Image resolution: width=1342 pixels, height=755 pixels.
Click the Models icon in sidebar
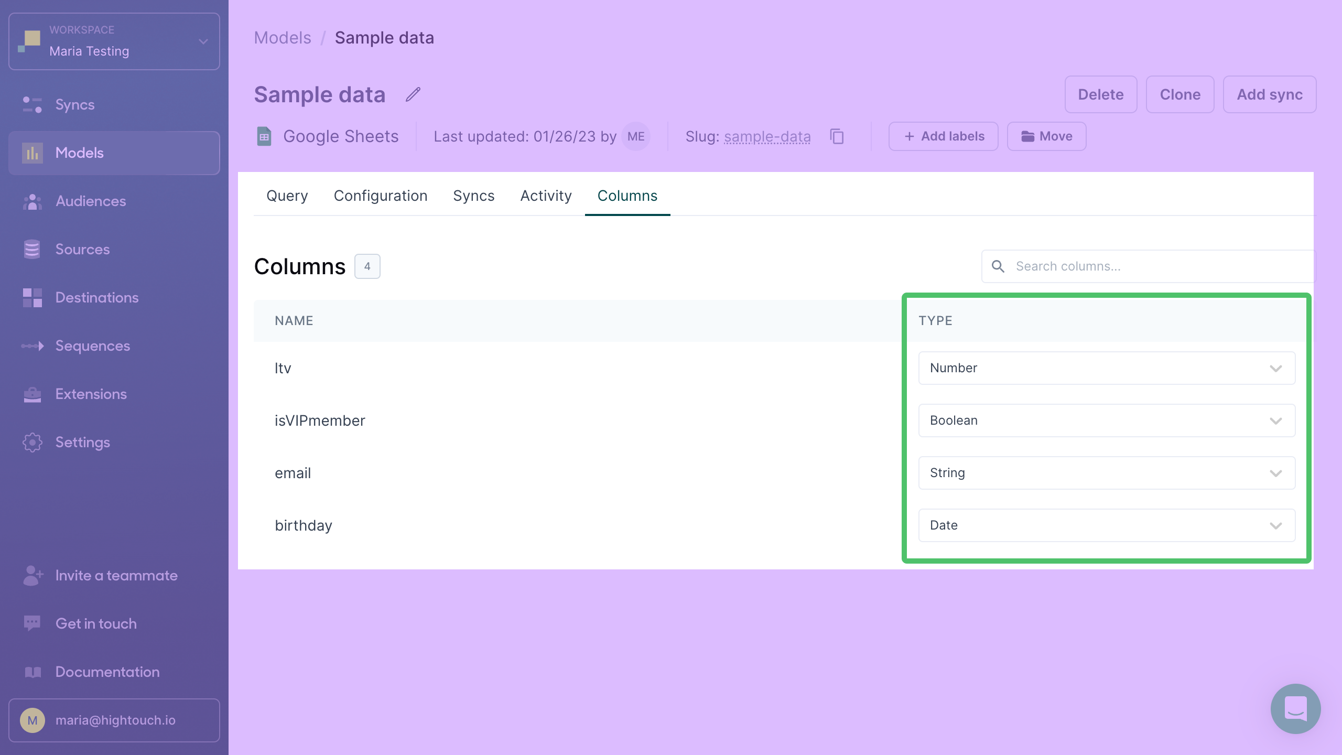point(33,152)
